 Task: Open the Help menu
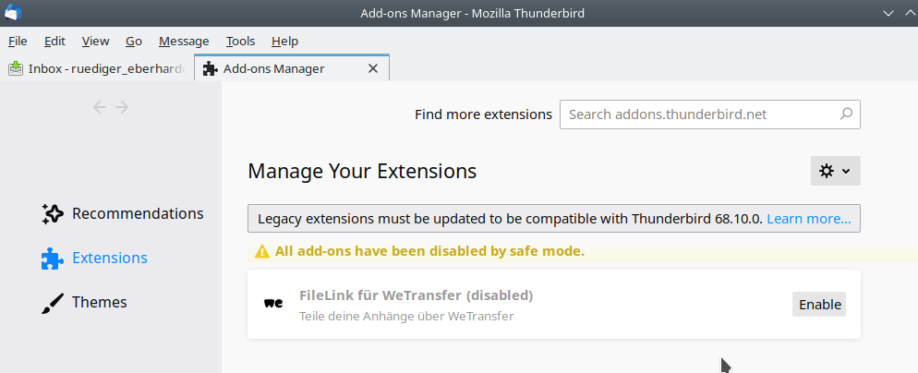point(284,41)
